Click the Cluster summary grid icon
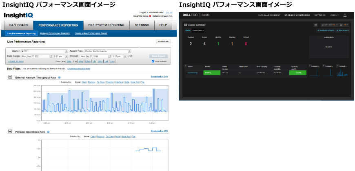 click(x=186, y=25)
